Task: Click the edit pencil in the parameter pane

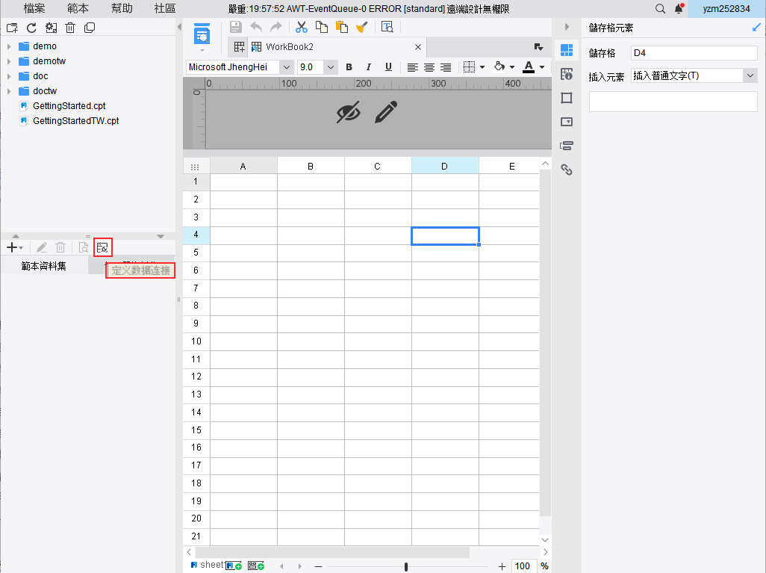Action: 386,112
